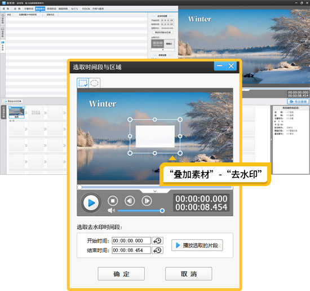Click the volume slider handle
Viewport: 310px width, 291px height.
point(162,211)
